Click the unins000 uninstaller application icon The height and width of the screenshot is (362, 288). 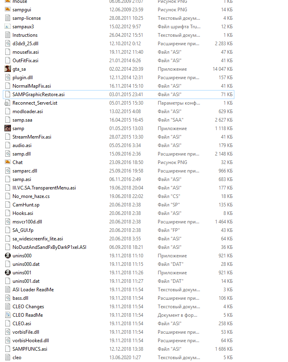tap(7, 256)
